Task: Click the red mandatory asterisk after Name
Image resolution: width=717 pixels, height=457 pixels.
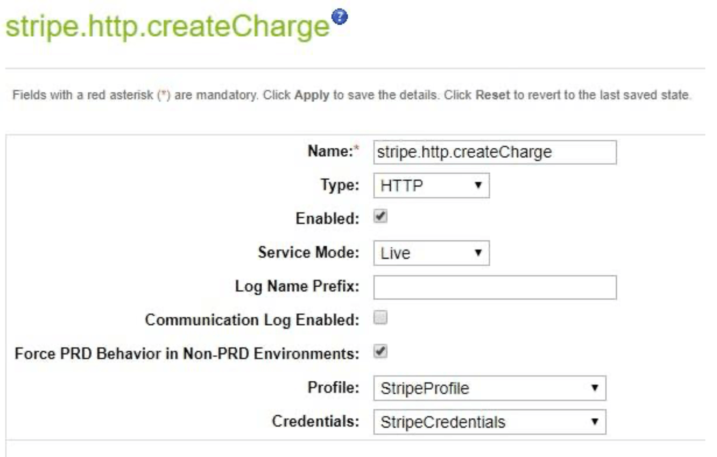Action: 357,148
